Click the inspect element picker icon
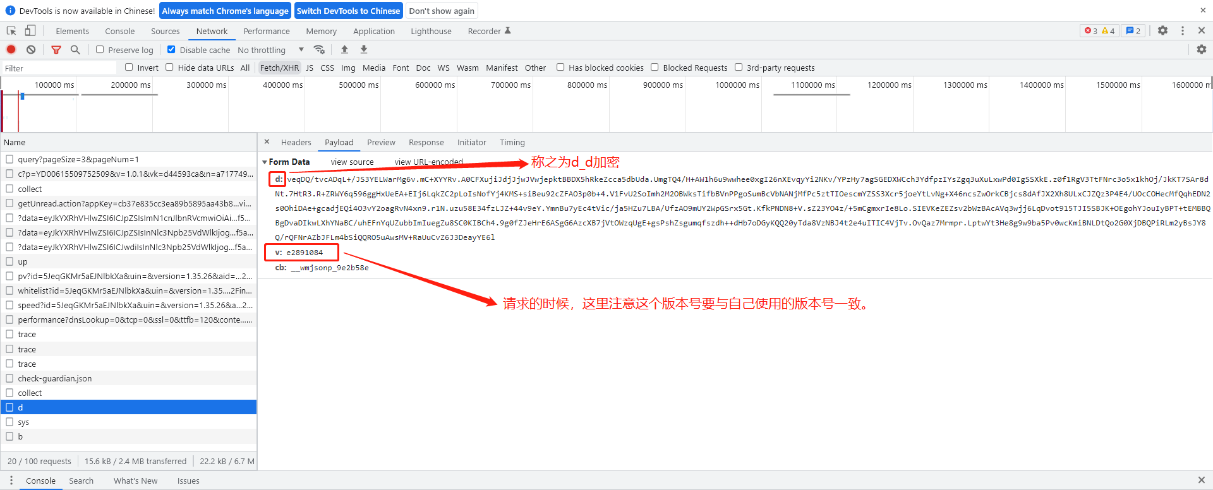Viewport: 1213px width, 490px height. click(11, 31)
